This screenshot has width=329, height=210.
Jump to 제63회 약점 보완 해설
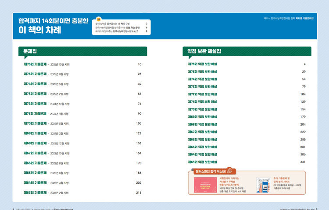202,162
